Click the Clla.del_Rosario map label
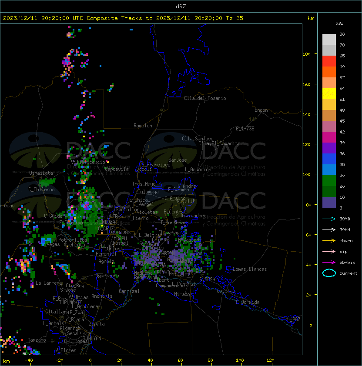362x366 pixels. coord(205,98)
